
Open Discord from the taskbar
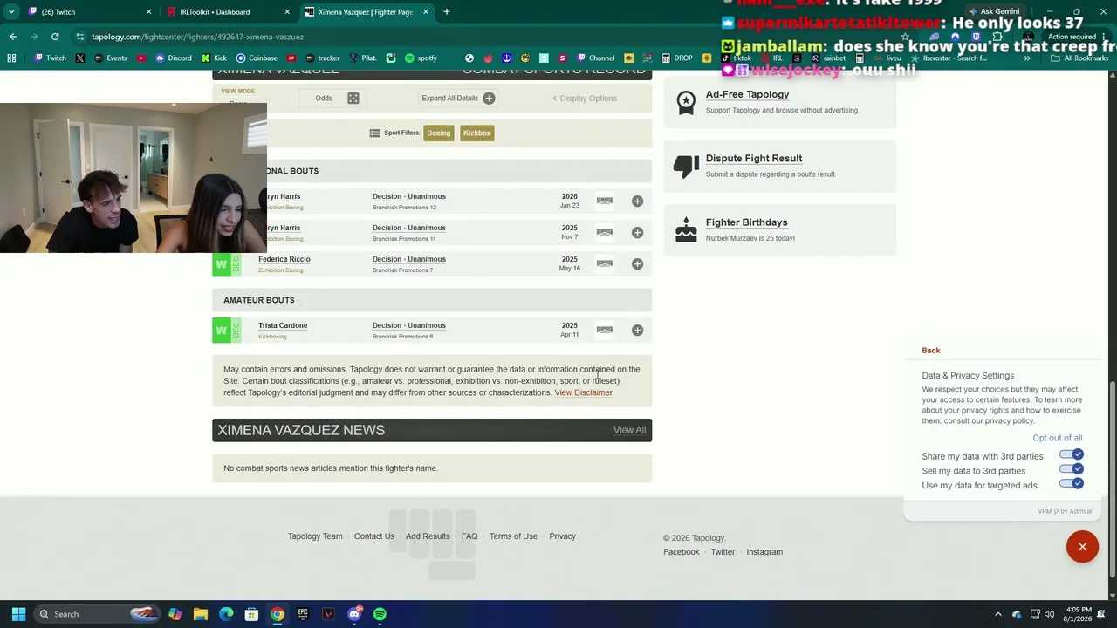point(354,614)
